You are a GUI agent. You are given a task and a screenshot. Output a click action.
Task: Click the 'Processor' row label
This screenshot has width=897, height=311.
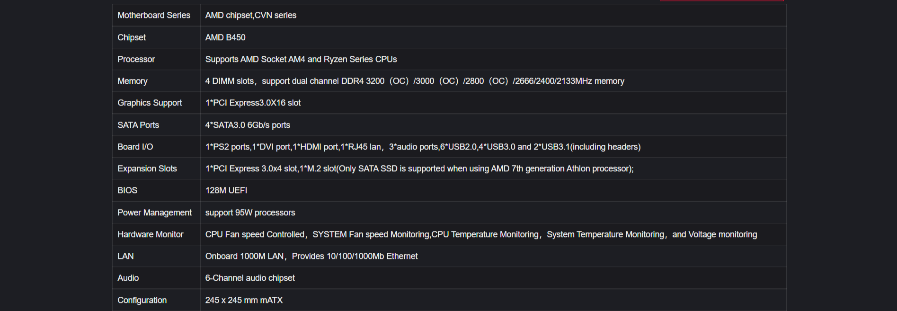[x=136, y=59]
